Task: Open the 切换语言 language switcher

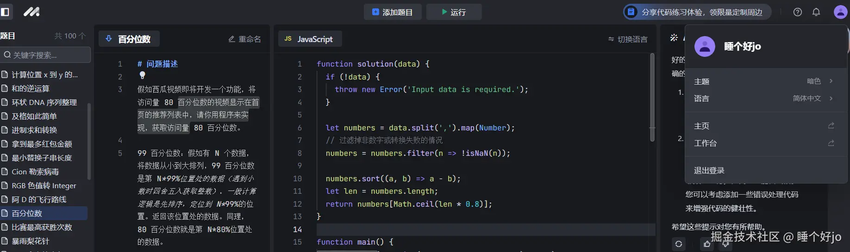Action: [628, 39]
